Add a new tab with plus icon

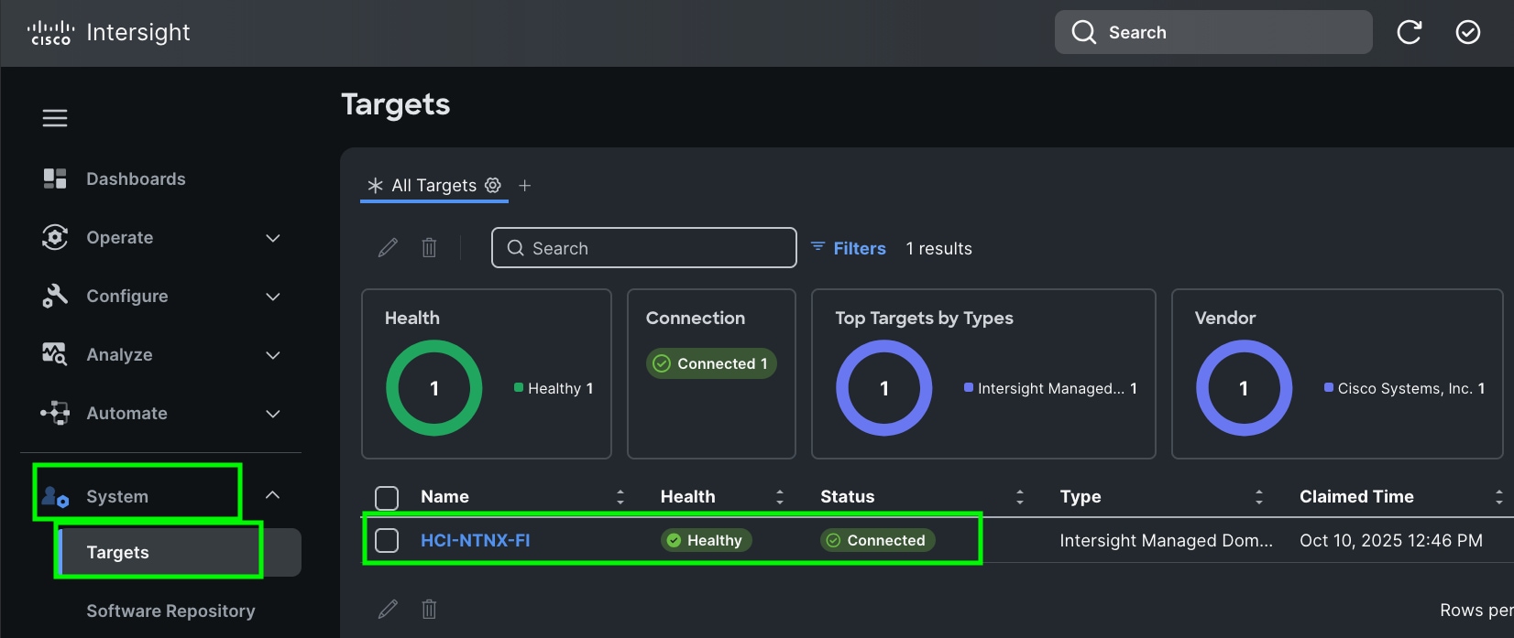[x=525, y=186]
